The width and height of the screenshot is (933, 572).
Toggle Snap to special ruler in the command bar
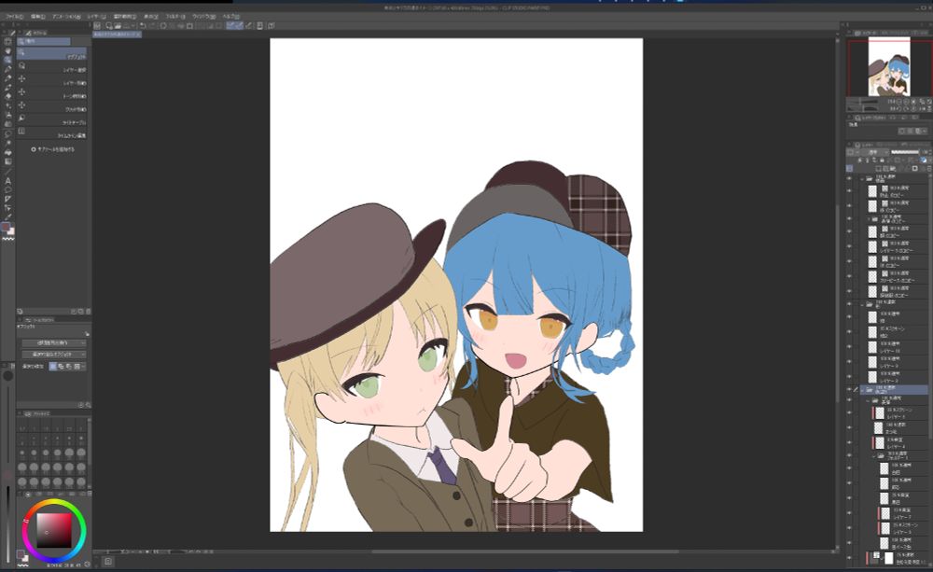point(239,25)
